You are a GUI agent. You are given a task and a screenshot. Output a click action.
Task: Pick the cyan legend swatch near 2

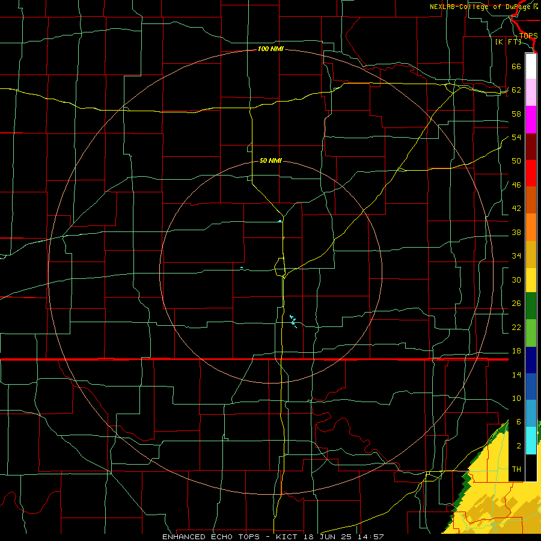pyautogui.click(x=531, y=441)
